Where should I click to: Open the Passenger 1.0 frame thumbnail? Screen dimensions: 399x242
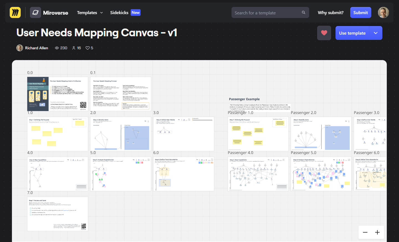click(258, 134)
